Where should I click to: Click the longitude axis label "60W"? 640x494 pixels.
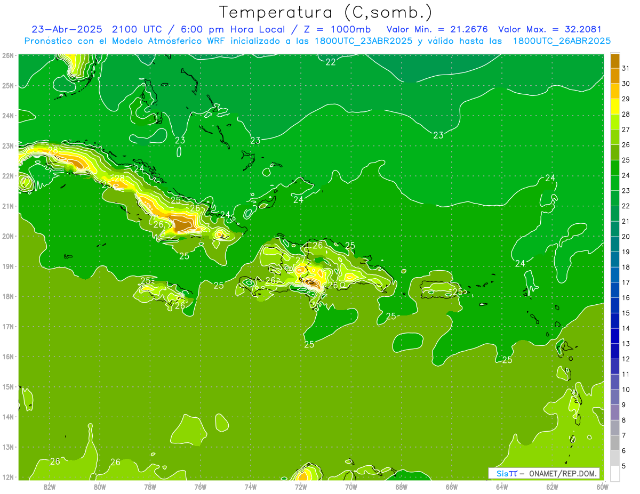[602, 487]
